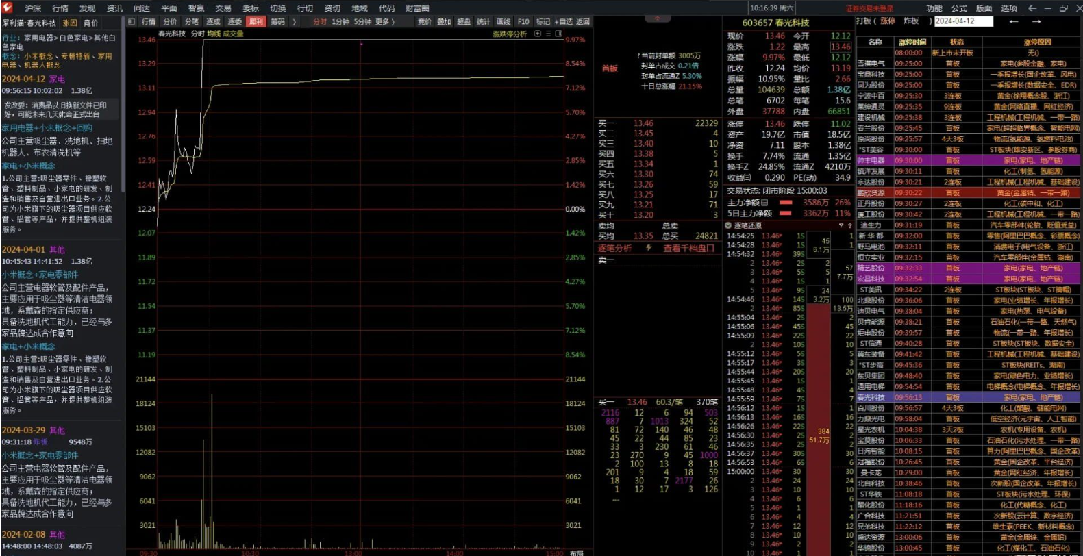Open 涨跌停分析 above the chart
The width and height of the screenshot is (1083, 556).
point(510,34)
